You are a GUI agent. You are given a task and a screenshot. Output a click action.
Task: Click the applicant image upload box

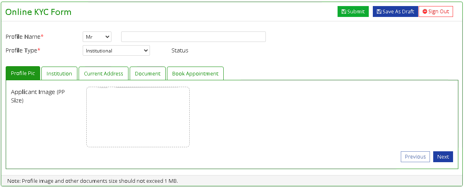coord(138,117)
